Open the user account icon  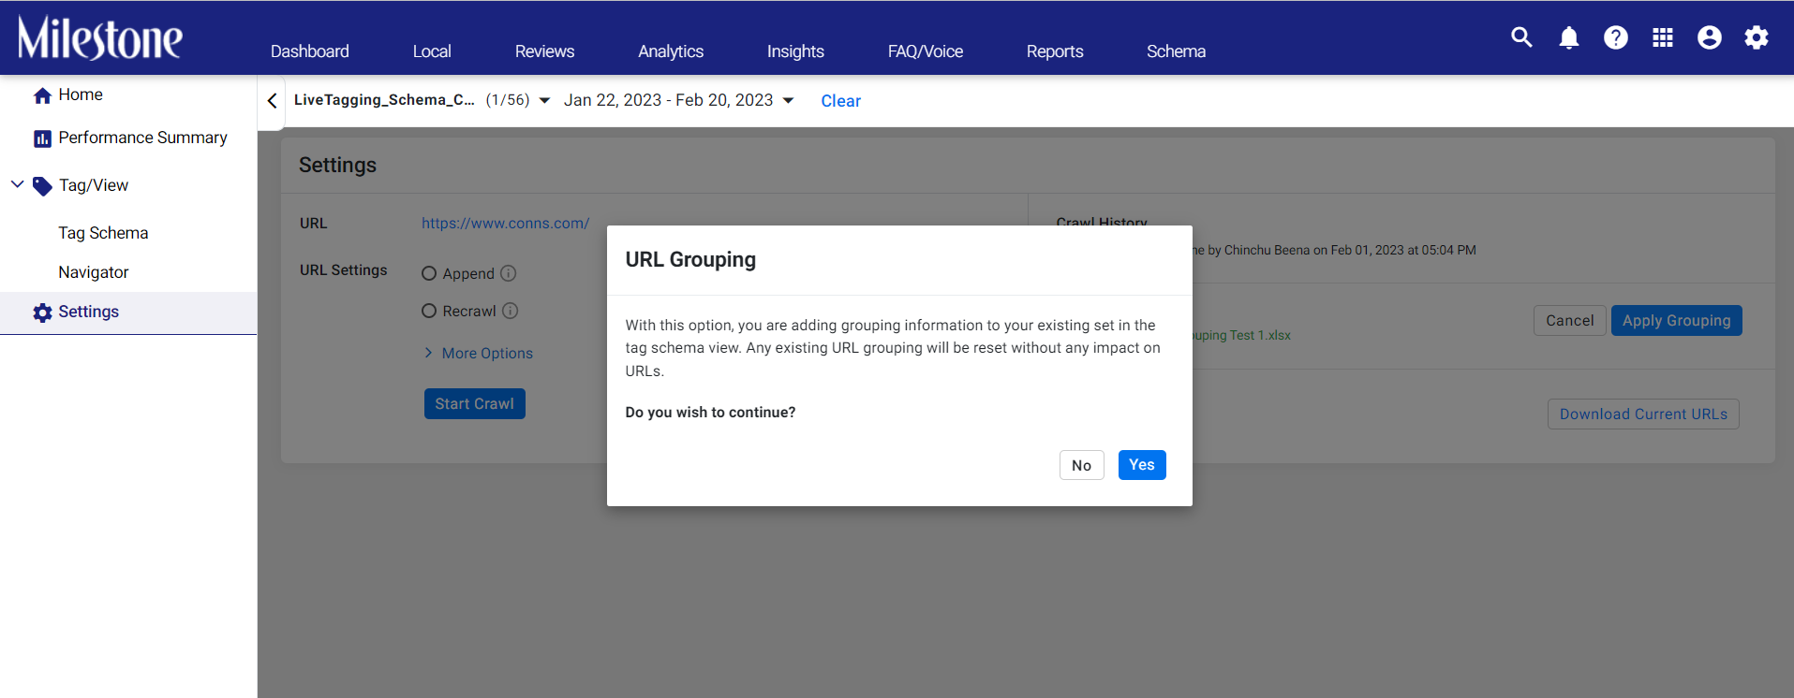pos(1710,37)
